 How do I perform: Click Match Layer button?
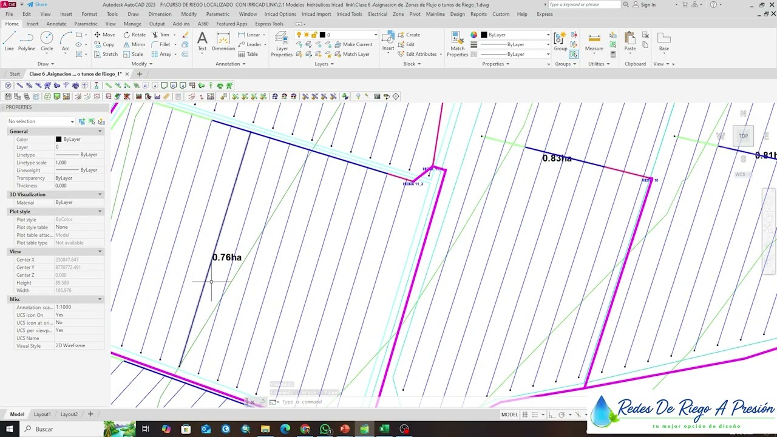coord(351,54)
